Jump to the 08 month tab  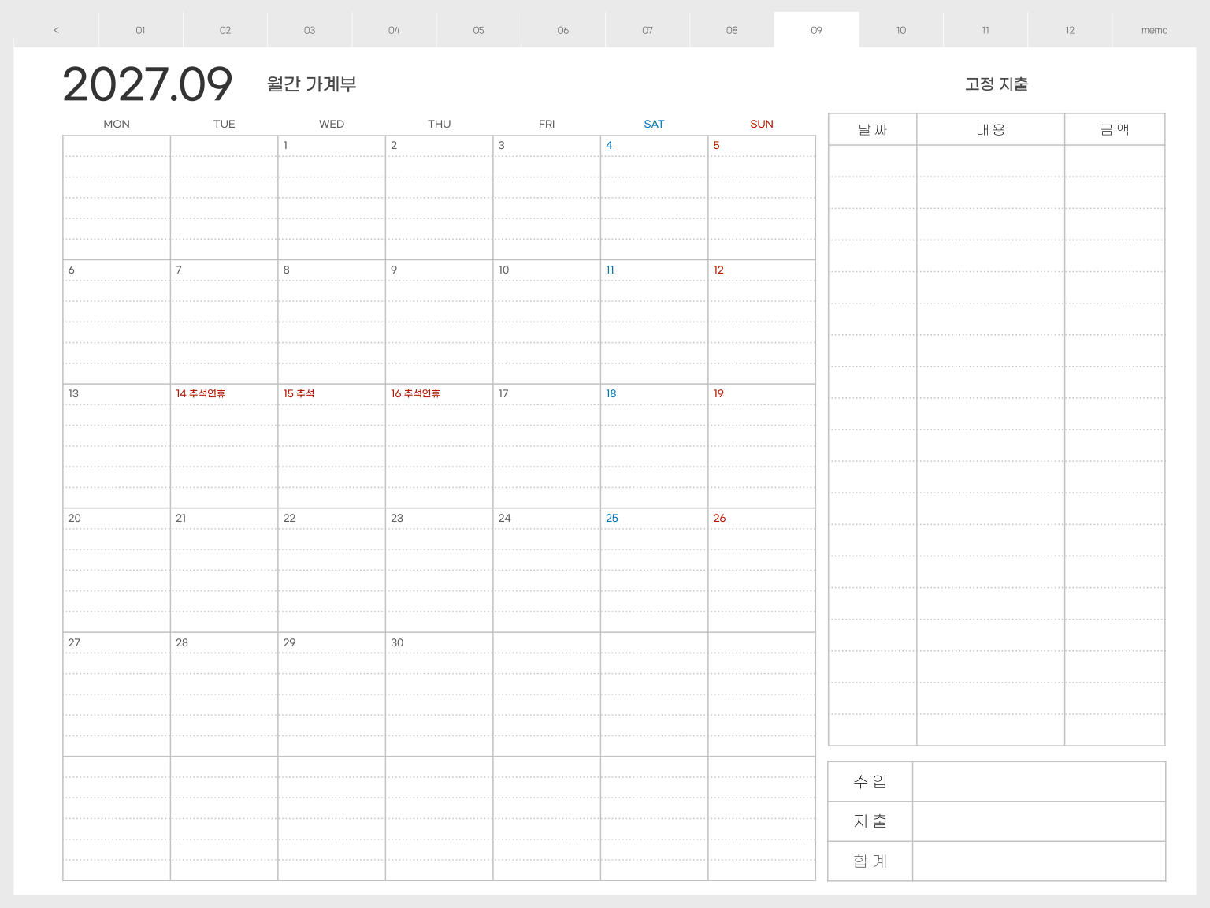pyautogui.click(x=732, y=30)
